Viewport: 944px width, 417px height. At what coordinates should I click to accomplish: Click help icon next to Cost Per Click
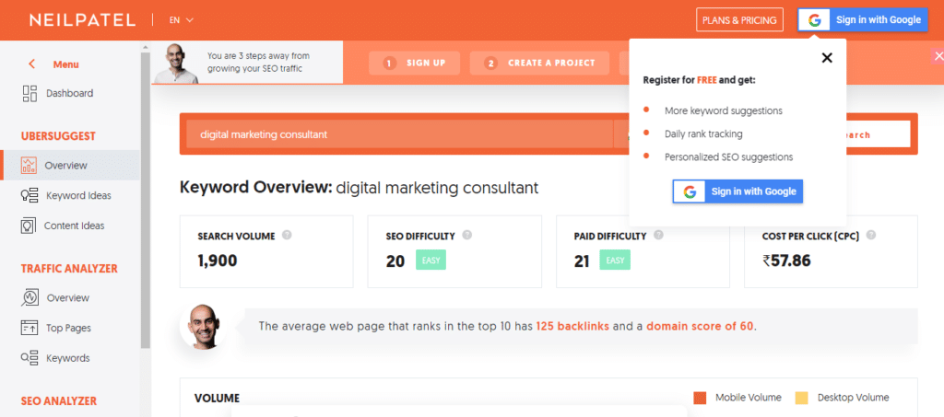click(871, 236)
